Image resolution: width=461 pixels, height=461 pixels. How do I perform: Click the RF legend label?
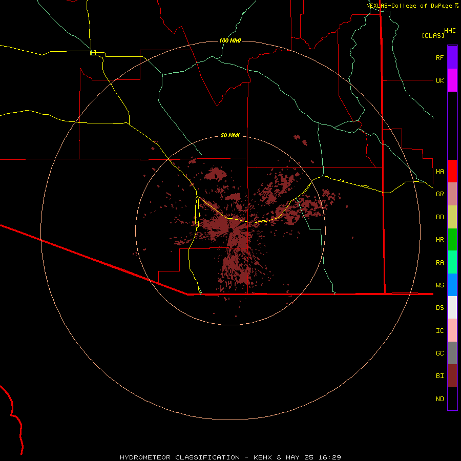click(439, 57)
